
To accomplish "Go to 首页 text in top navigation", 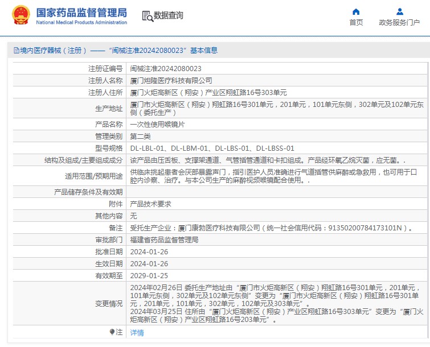I will pyautogui.click(x=356, y=23).
